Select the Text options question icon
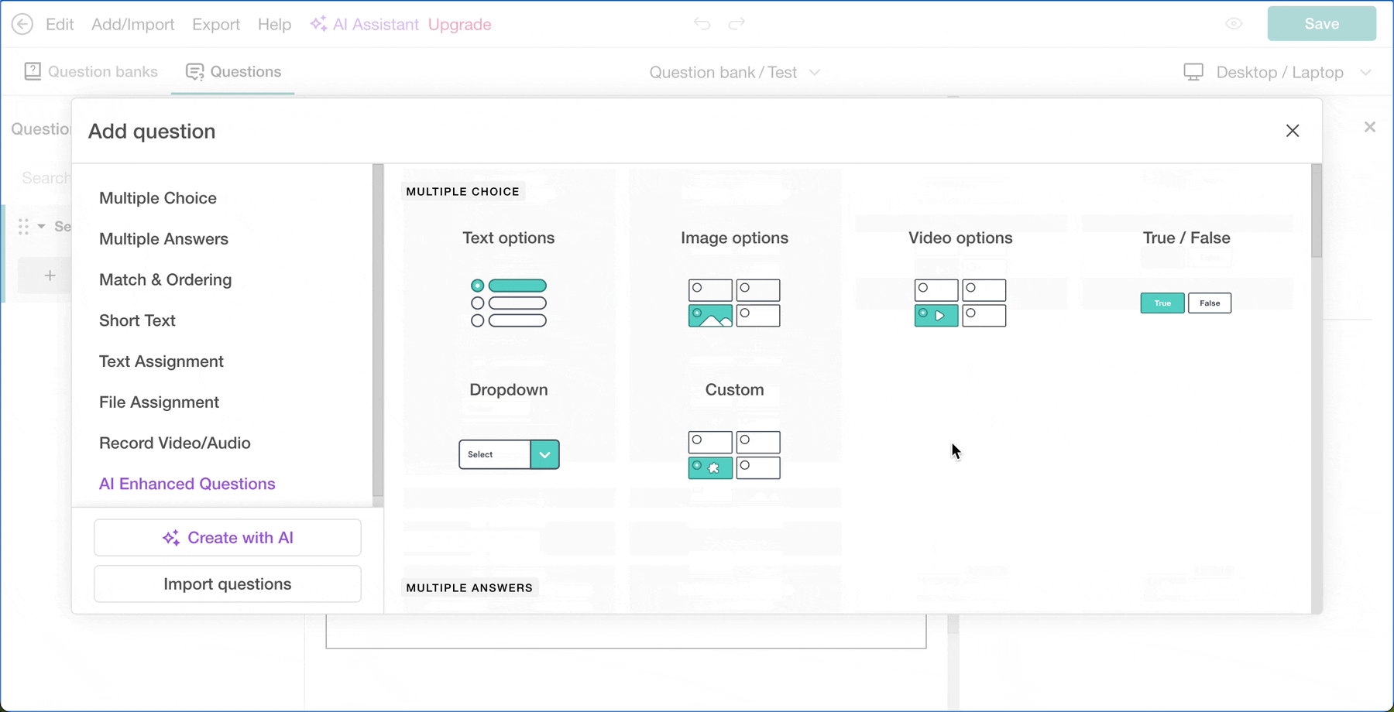The image size is (1394, 712). click(509, 303)
